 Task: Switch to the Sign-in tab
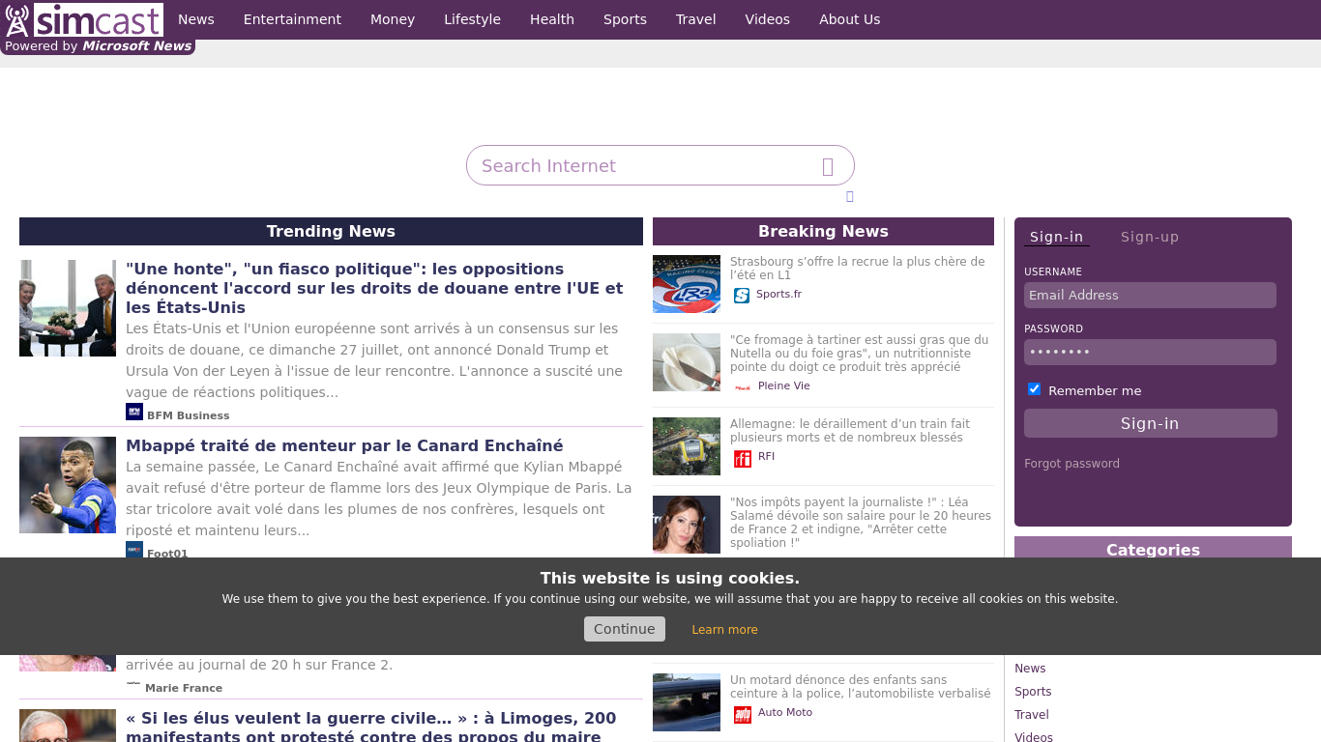coord(1056,237)
